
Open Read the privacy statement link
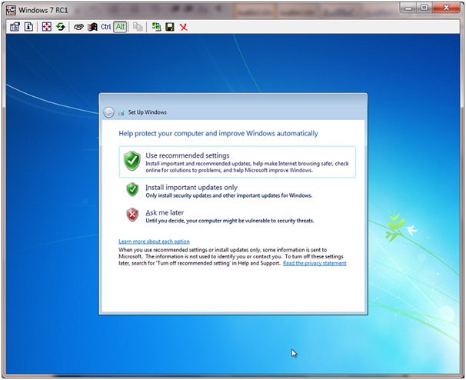[315, 263]
